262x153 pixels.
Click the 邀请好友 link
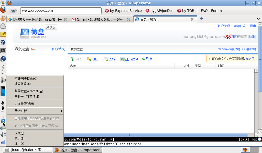240,26
